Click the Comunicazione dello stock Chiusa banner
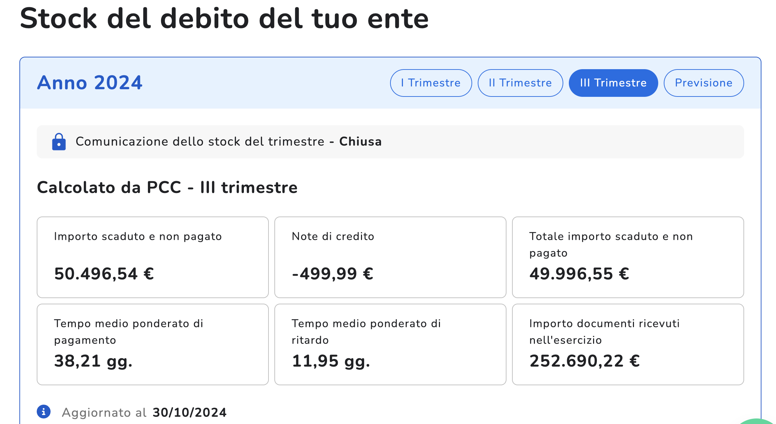The height and width of the screenshot is (424, 776). click(390, 142)
